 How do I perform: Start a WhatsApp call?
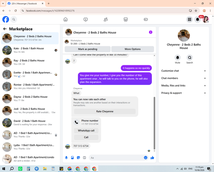(86, 130)
